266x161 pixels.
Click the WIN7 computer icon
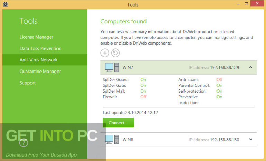point(112,67)
